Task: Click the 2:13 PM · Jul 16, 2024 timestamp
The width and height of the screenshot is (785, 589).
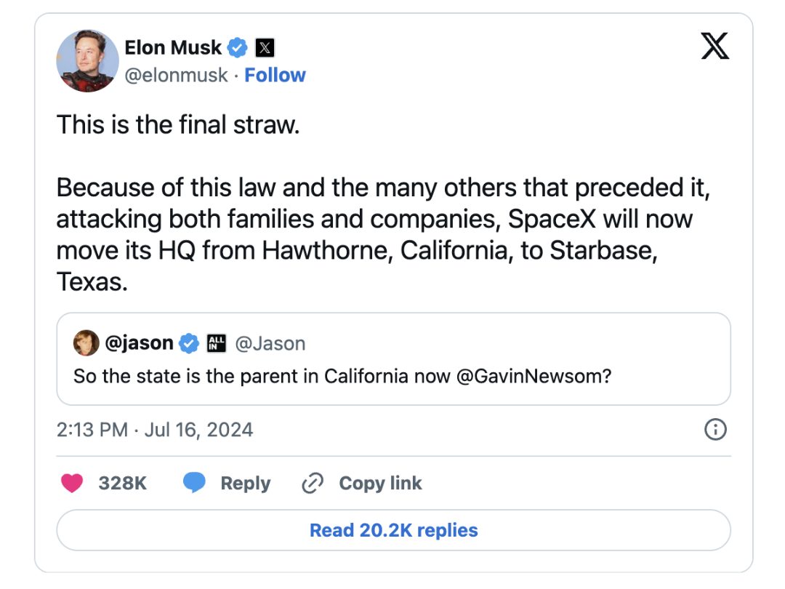Action: coord(155,430)
